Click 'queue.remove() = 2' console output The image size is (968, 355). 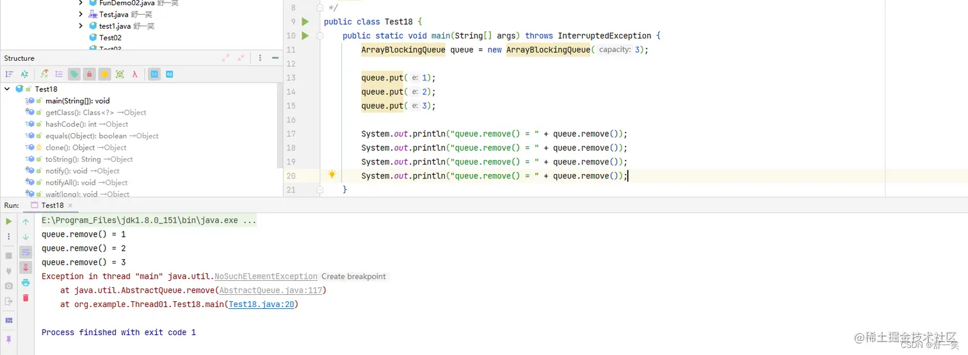coord(84,248)
